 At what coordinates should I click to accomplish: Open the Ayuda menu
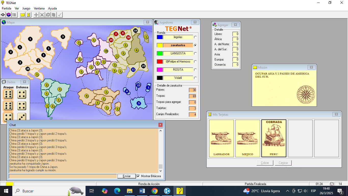point(52,8)
